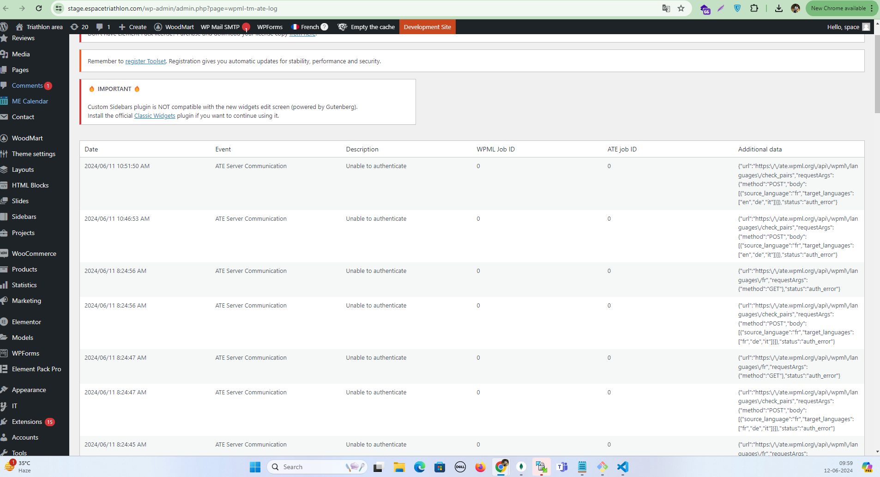Screen dimensions: 880x477
Task: Open WPForms in the sidebar
Action: click(25, 353)
